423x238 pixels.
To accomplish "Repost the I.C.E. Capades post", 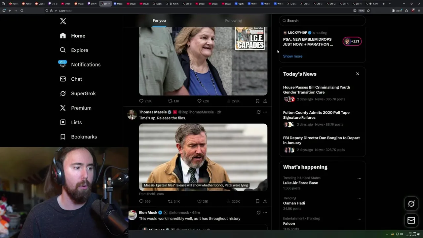I will 173,101.
